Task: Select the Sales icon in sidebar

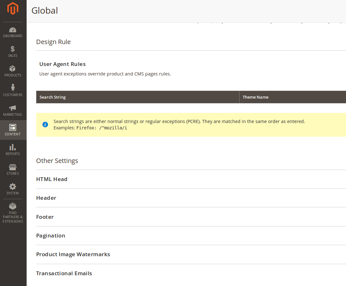Action: tap(13, 51)
